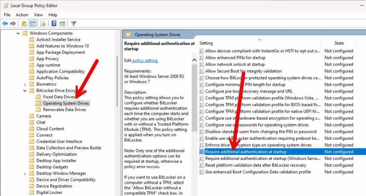This screenshot has height=196, width=366.
Task: Open the View menu
Action: (x=38, y=15)
